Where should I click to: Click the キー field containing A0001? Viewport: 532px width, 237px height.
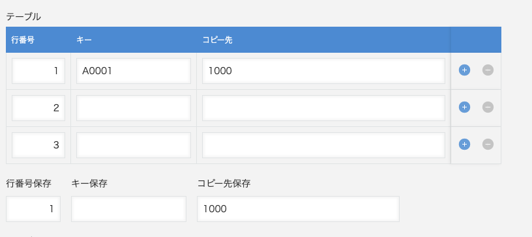(x=134, y=71)
